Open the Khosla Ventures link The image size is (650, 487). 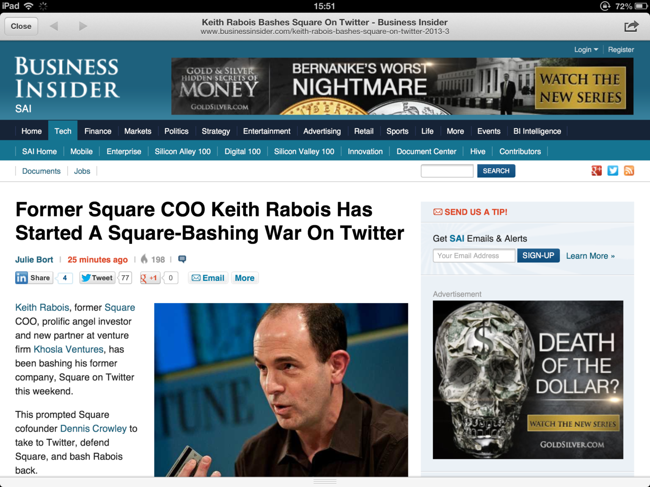point(69,349)
